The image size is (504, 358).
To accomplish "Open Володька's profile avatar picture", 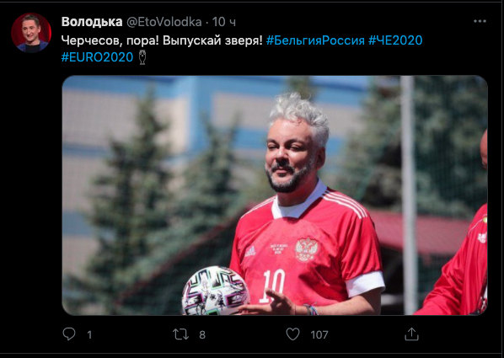I will pos(31,33).
